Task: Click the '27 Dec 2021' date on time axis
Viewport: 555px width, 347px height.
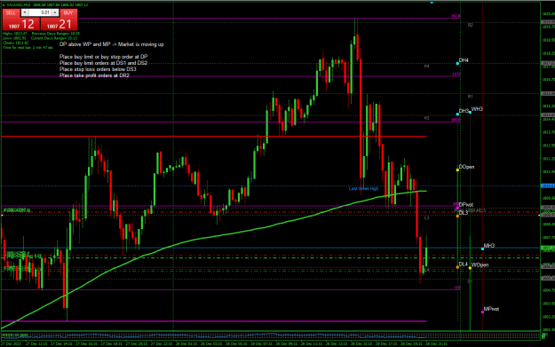Action: [x=12, y=343]
